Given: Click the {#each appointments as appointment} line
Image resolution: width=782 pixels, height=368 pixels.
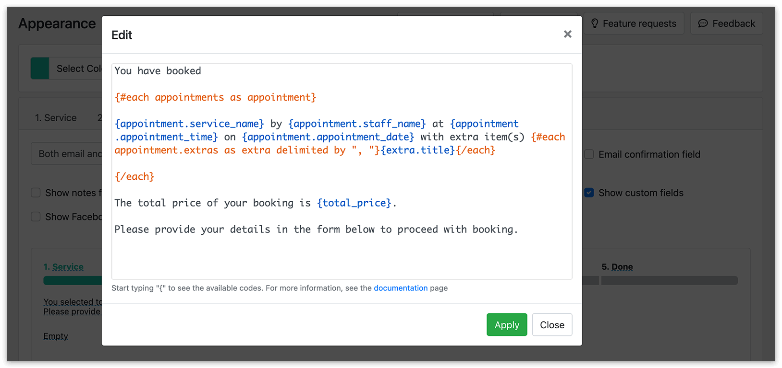Looking at the screenshot, I should [215, 97].
